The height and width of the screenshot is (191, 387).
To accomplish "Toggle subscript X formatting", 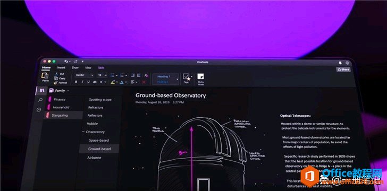I will [x=102, y=82].
